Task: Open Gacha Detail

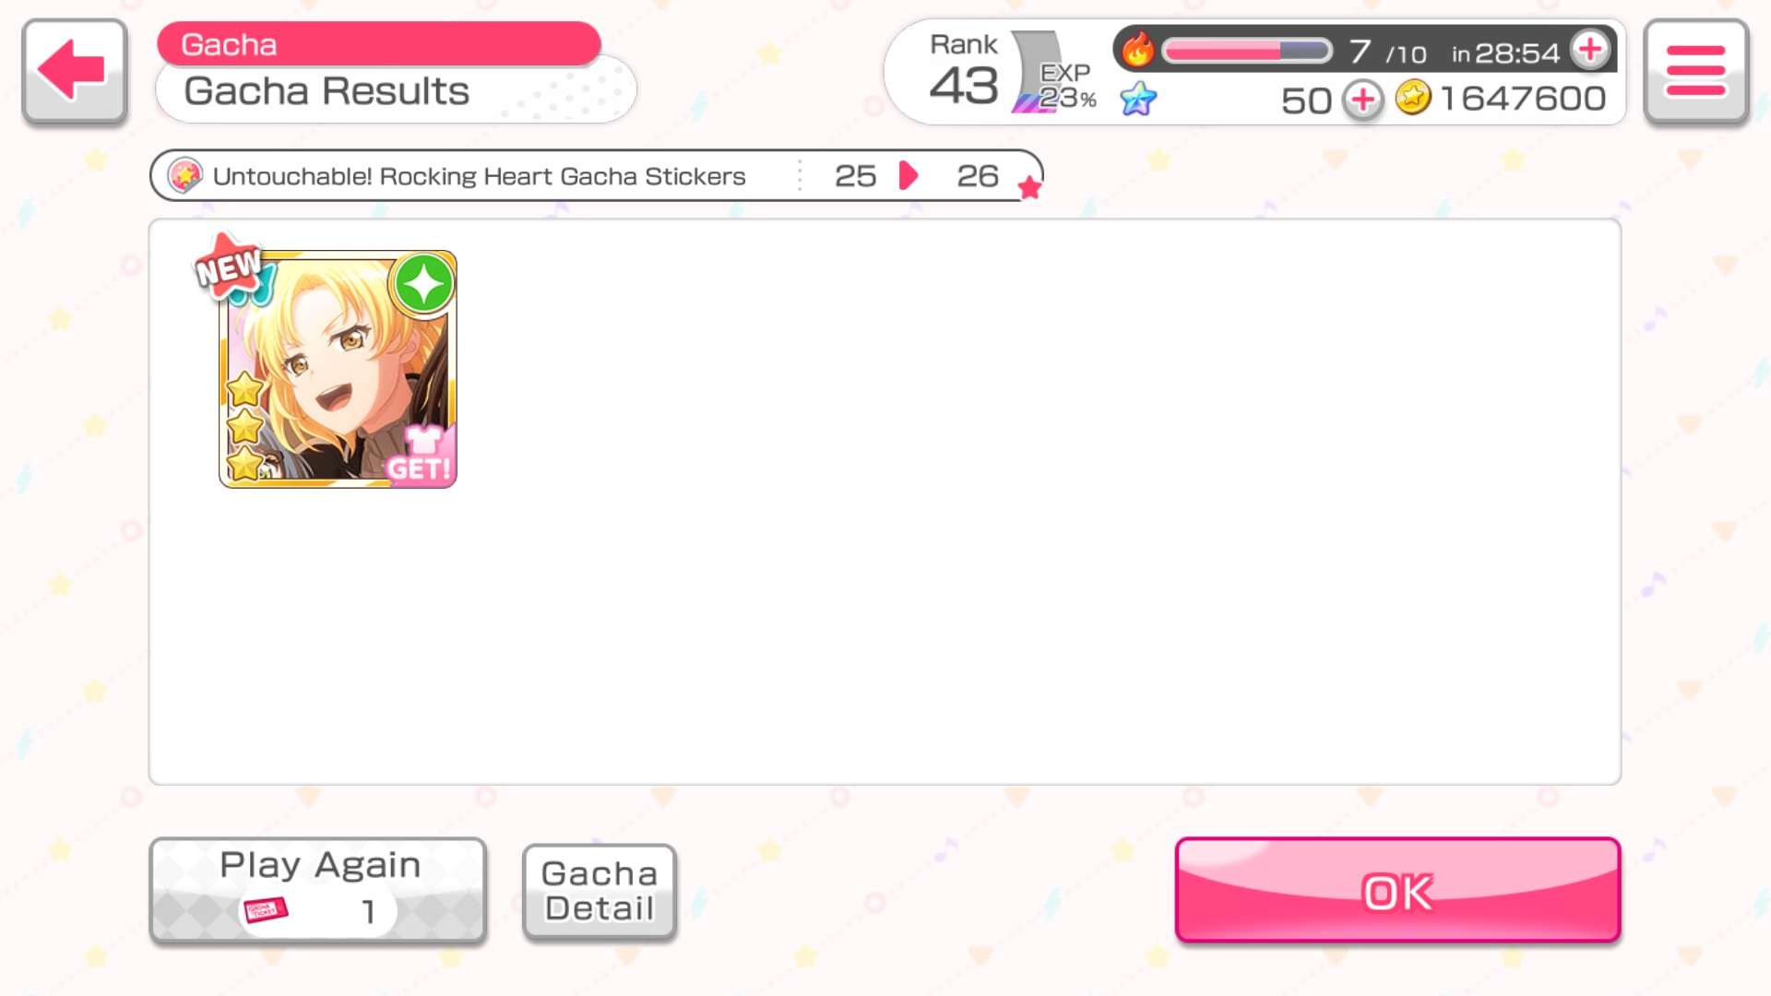Action: tap(600, 892)
